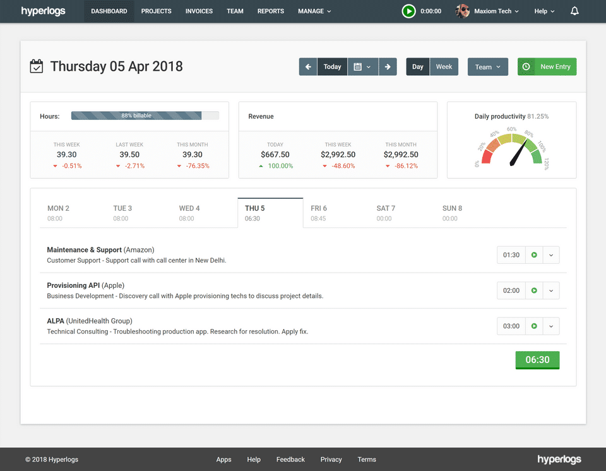Open the Help footer link

(254, 460)
